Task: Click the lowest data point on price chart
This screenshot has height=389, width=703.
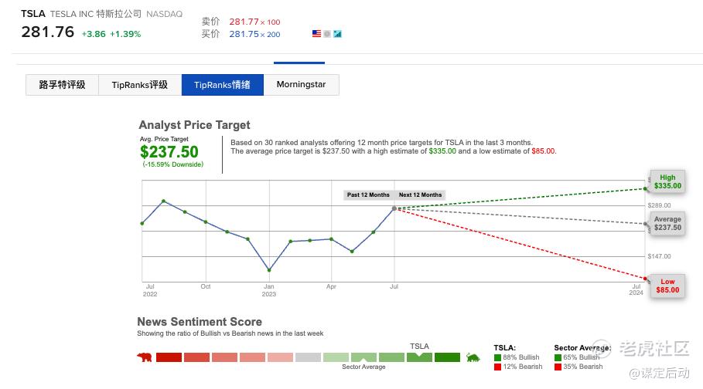Action: (x=269, y=270)
